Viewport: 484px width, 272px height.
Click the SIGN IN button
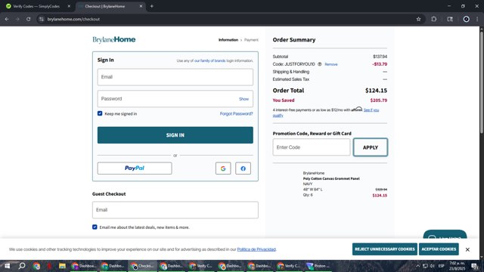point(175,135)
